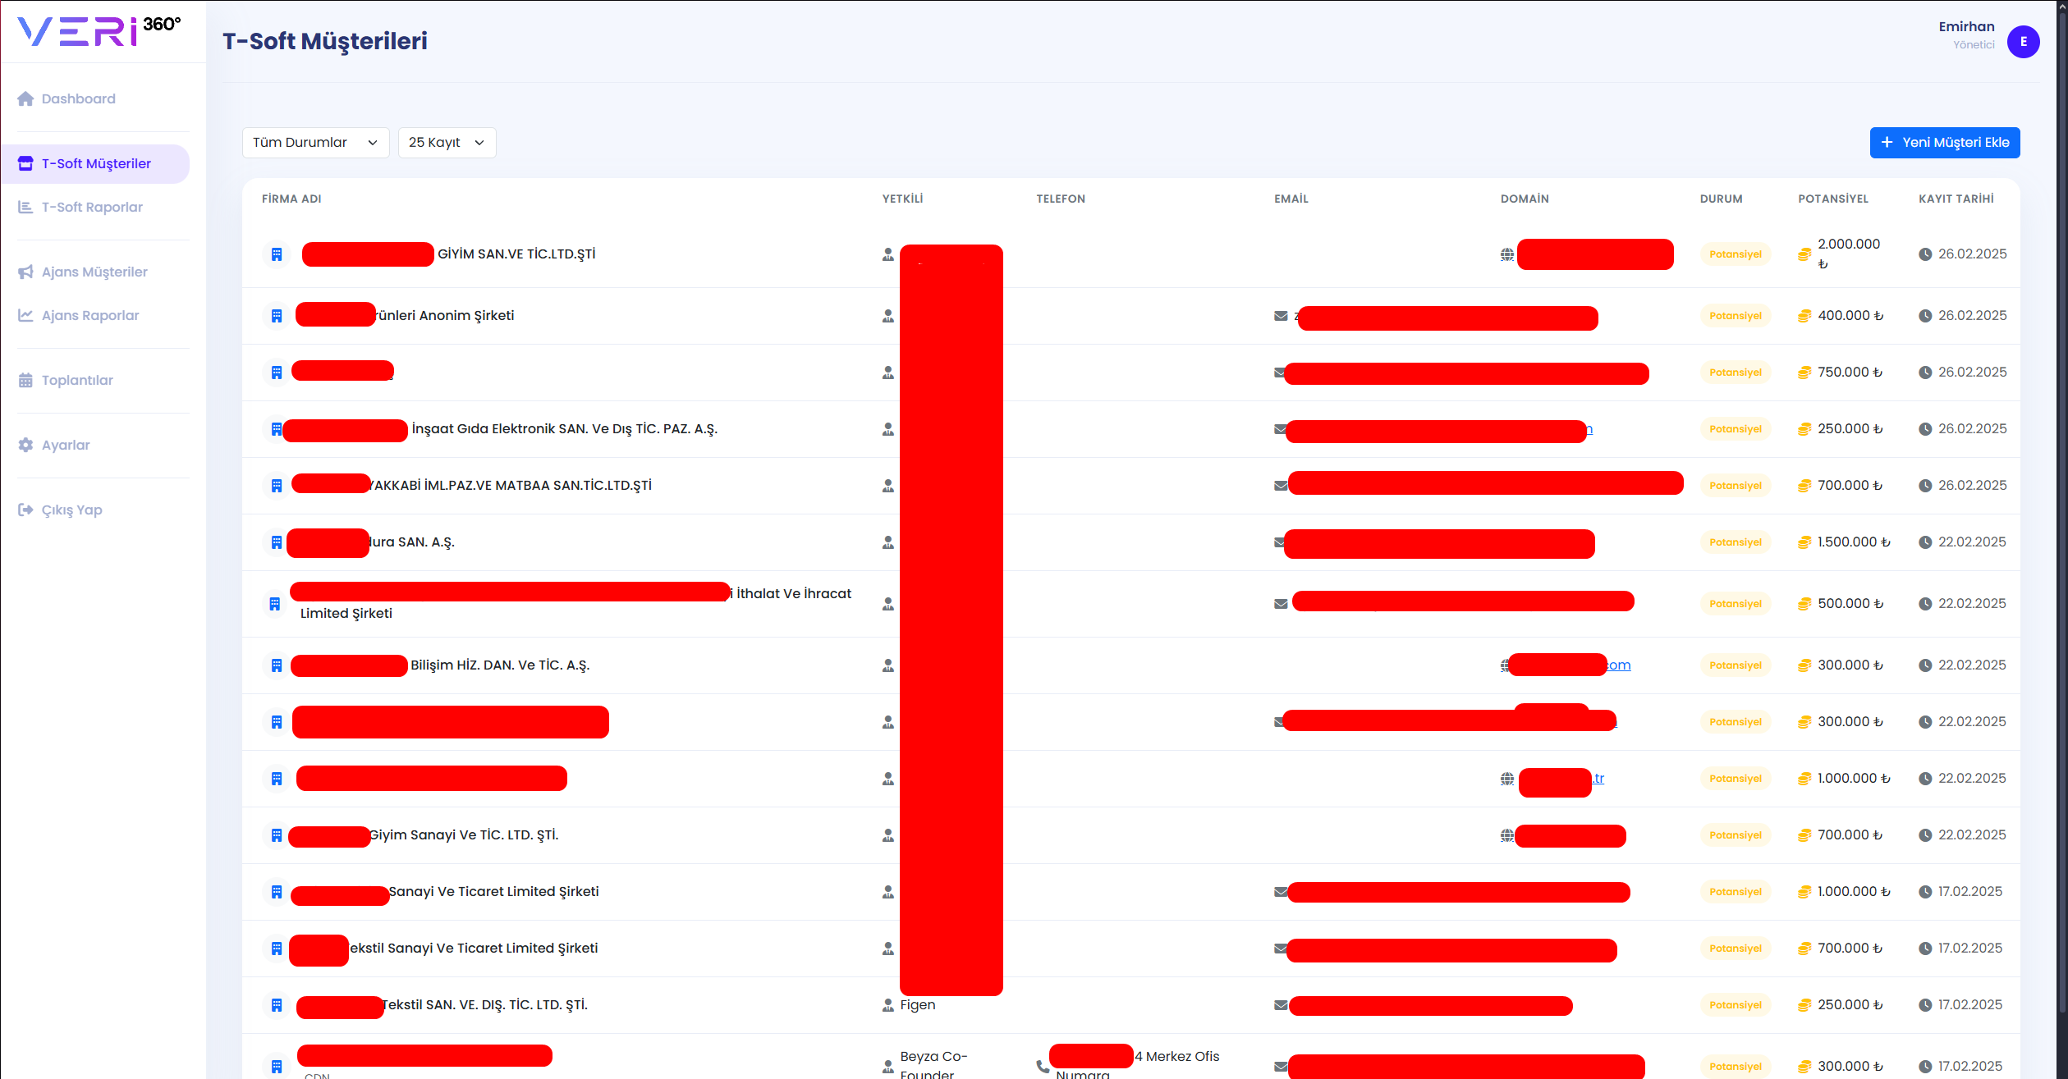Click the envelope icon in the 400.000 ₺ row
Image resolution: width=2068 pixels, height=1079 pixels.
(x=1281, y=316)
